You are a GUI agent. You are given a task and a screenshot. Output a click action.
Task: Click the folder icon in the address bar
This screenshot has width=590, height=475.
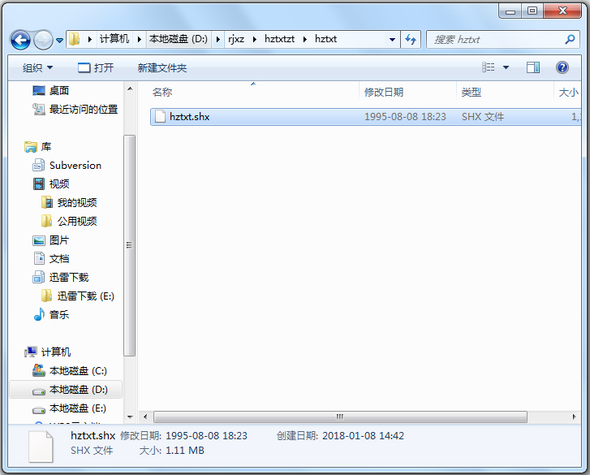[x=75, y=39]
